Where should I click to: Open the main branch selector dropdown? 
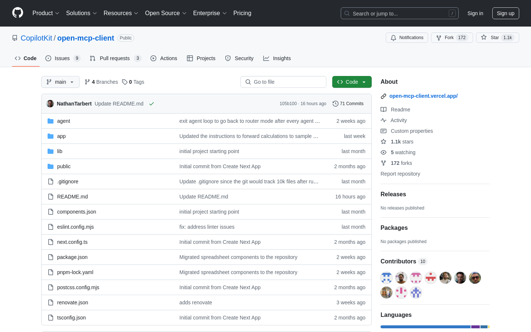(x=60, y=82)
